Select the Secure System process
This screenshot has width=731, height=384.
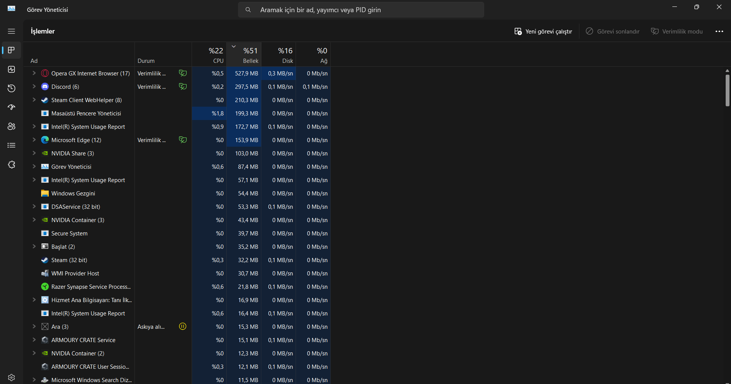[177, 233]
